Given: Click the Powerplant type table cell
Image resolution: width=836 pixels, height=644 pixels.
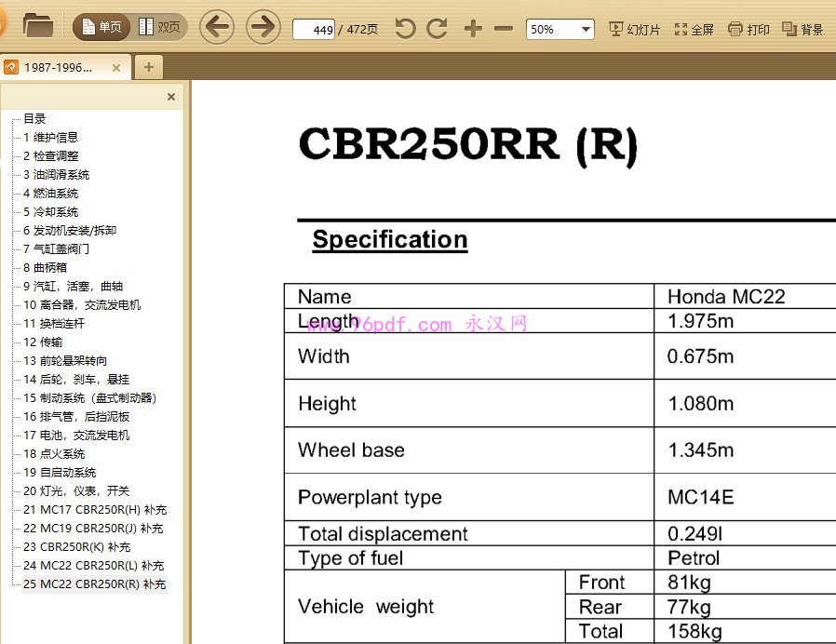Looking at the screenshot, I should [x=469, y=497].
